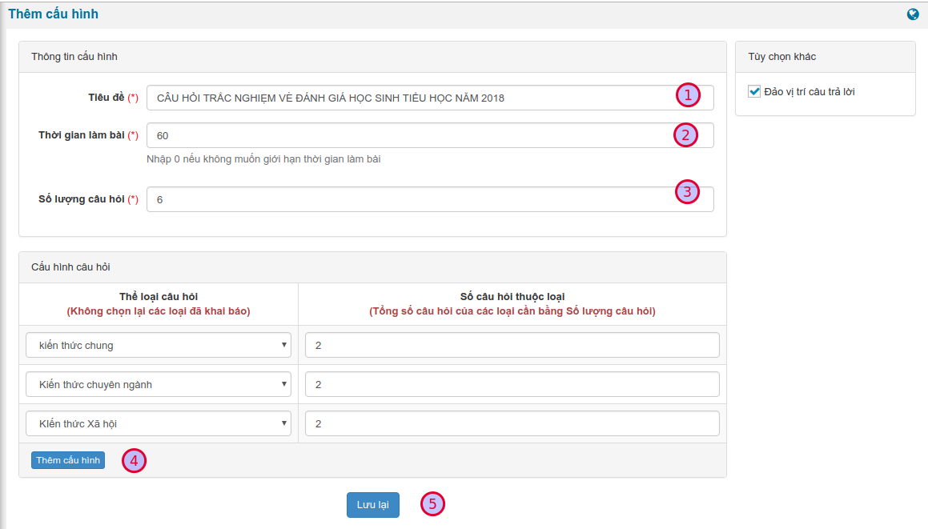Expand the 'Kiến thức chuyên ngành' dropdown
The height and width of the screenshot is (529, 928).
[159, 384]
